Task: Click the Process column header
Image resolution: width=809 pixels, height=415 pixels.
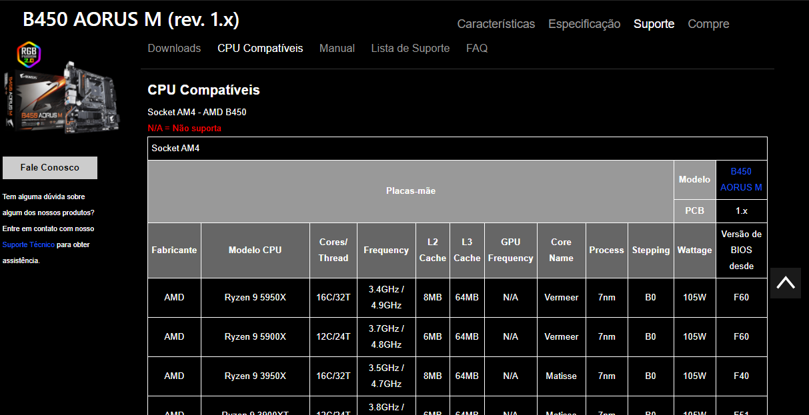Action: click(x=607, y=250)
